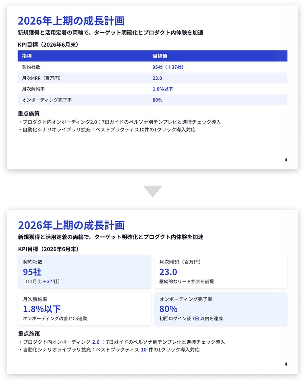This screenshot has height=382, width=305.
Task: Click the オンボーディング 2.0 bullet on the card slide
Action: click(122, 342)
